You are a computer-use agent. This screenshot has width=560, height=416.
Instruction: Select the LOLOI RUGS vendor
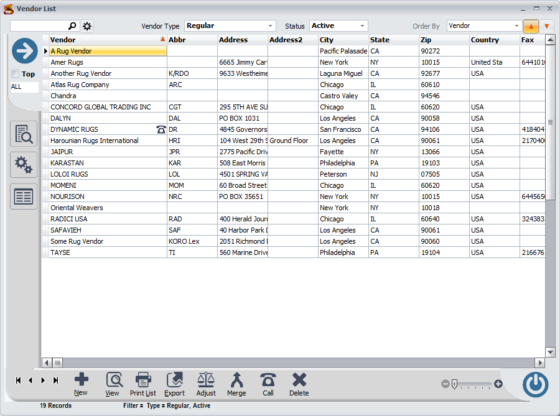(x=108, y=174)
